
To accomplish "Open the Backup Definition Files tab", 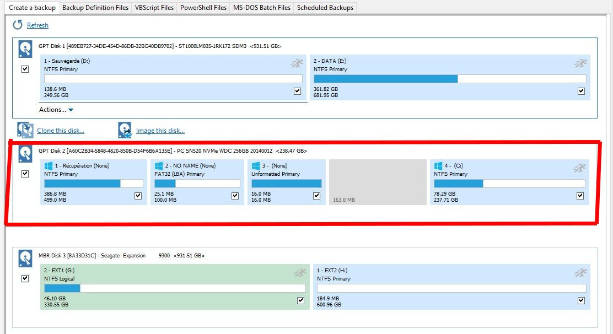I will click(x=95, y=8).
